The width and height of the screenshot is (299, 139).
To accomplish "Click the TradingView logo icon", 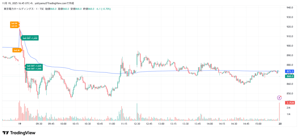I will (x=5, y=133).
